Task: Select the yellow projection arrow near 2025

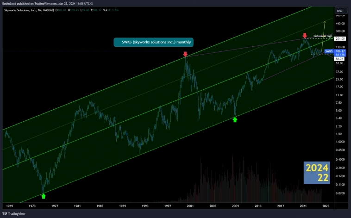Action: point(324,37)
